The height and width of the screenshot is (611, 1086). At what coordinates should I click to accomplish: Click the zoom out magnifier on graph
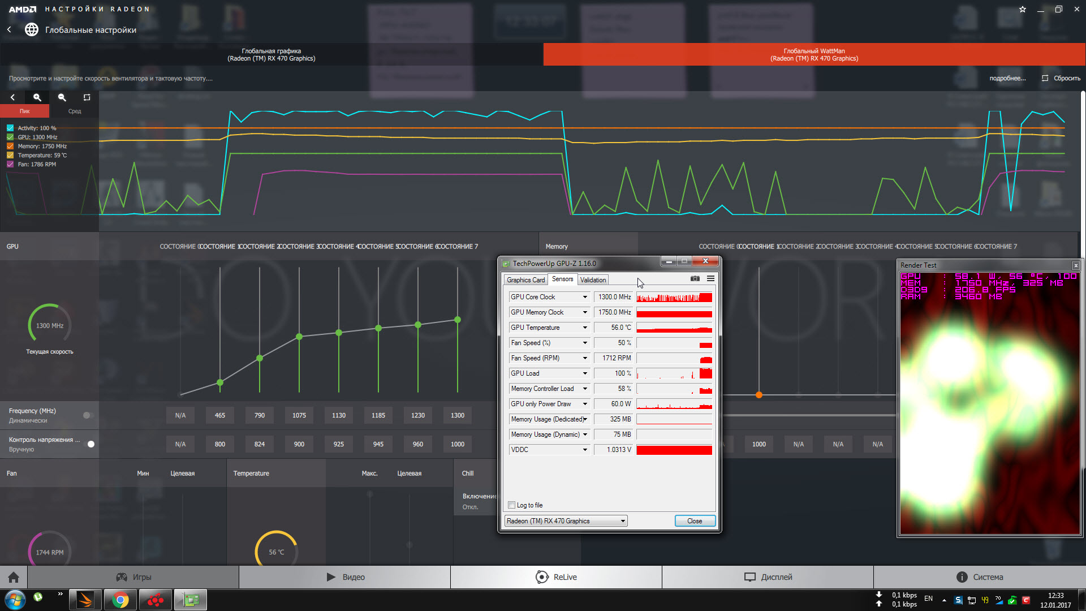[x=62, y=97]
